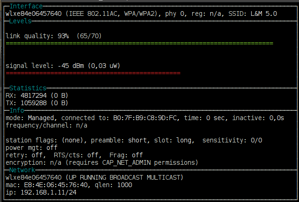The height and width of the screenshot is (202, 299).
Task: Select the Info section label
Action: pos(17,110)
